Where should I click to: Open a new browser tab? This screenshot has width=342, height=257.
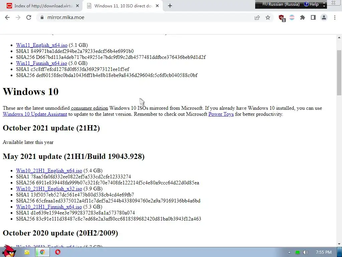[170, 6]
